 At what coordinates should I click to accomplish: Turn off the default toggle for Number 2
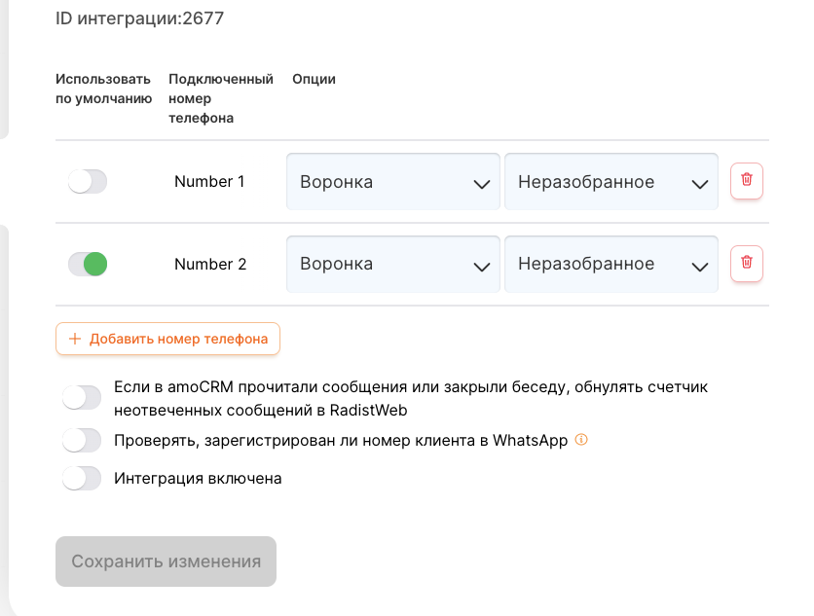pyautogui.click(x=87, y=264)
